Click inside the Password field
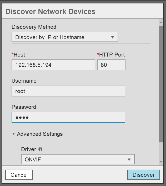This screenshot has width=166, height=186. tap(68, 117)
